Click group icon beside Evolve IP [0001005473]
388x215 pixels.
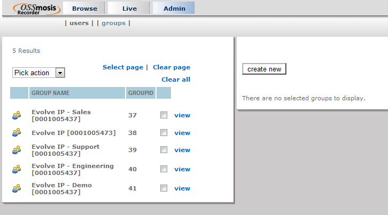pos(17,133)
